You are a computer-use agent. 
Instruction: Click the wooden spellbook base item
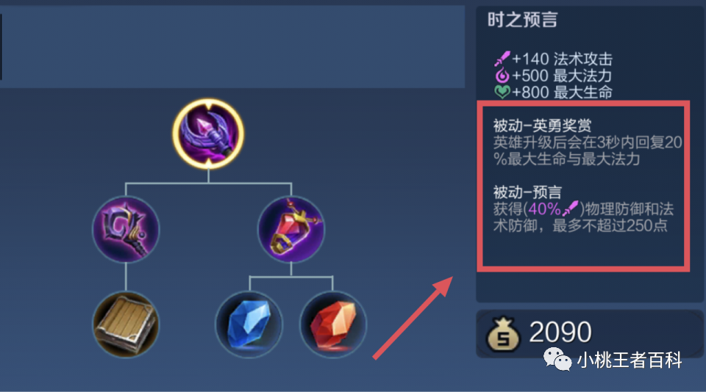126,324
